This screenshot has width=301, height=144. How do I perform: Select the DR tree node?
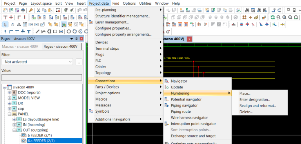20,103
